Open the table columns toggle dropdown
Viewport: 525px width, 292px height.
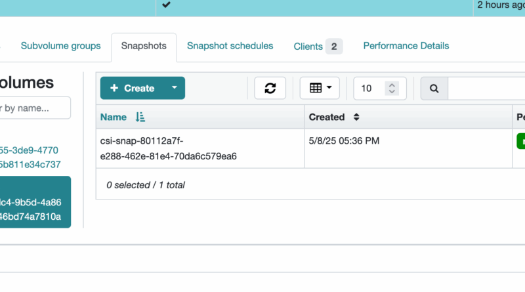[320, 88]
